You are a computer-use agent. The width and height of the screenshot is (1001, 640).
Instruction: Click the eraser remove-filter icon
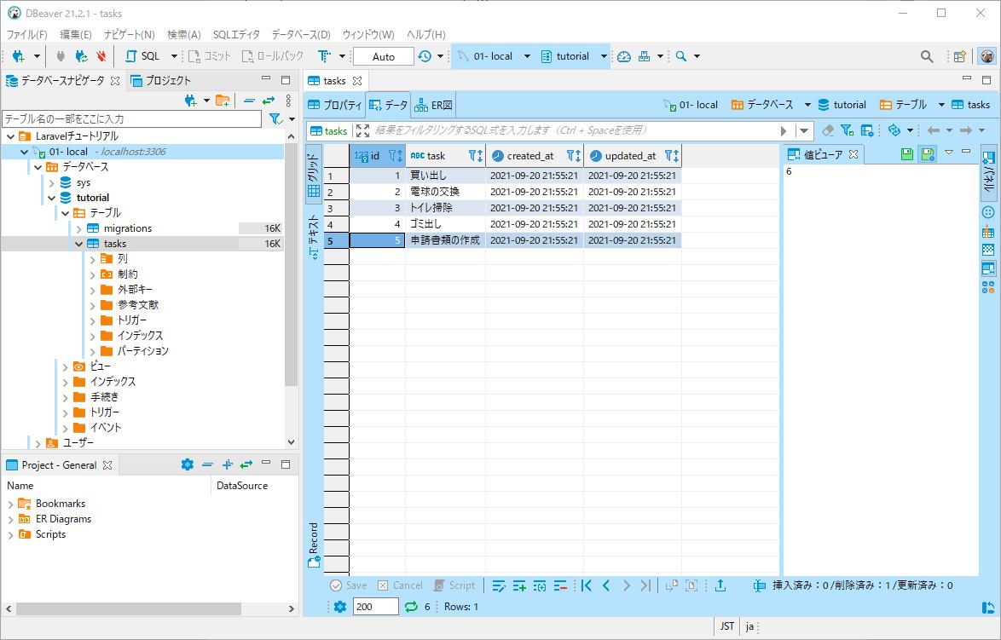pos(828,130)
